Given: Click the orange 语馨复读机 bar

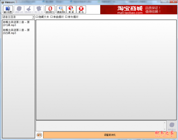Looking at the screenshot, I should [x=110, y=135].
